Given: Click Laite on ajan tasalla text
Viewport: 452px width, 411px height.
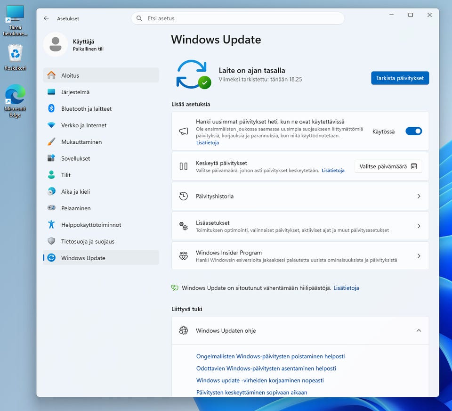Looking at the screenshot, I should click(251, 70).
